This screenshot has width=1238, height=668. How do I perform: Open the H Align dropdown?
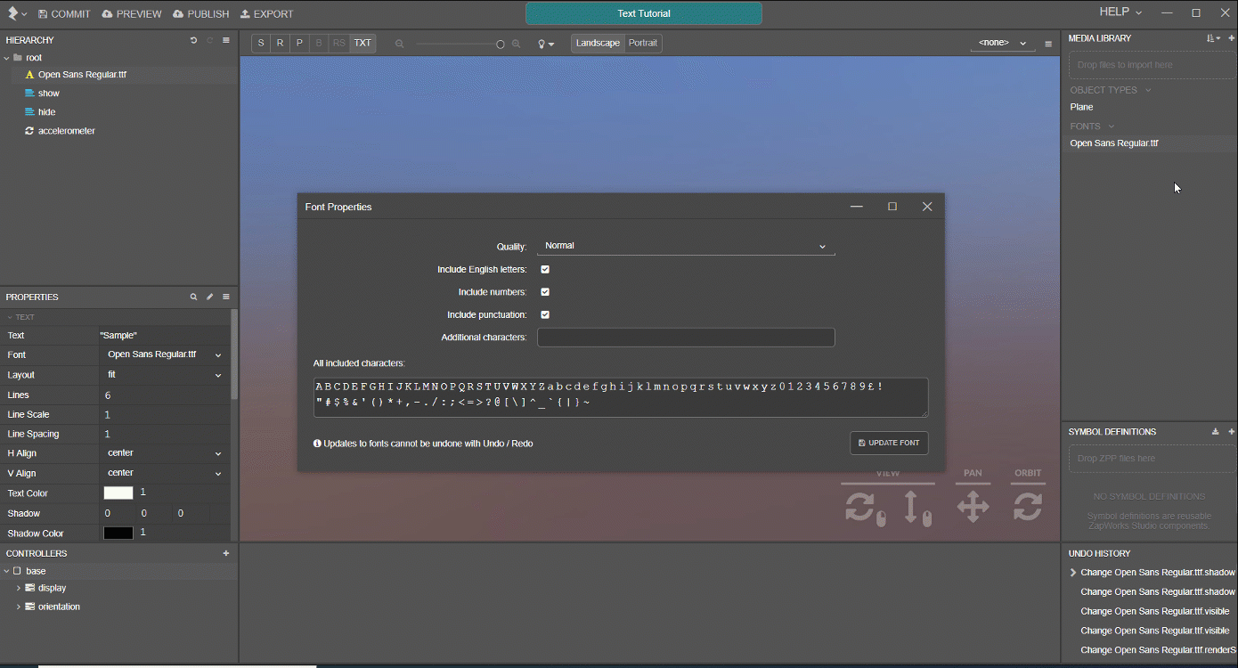click(x=164, y=453)
